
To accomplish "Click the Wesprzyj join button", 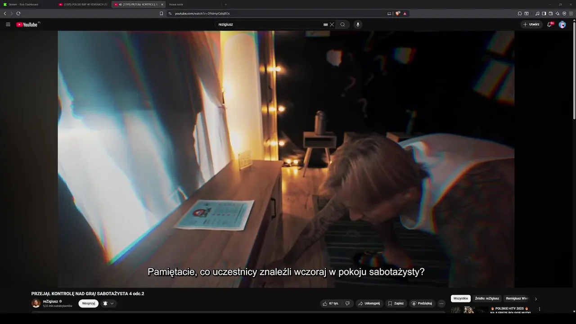I will [88, 303].
